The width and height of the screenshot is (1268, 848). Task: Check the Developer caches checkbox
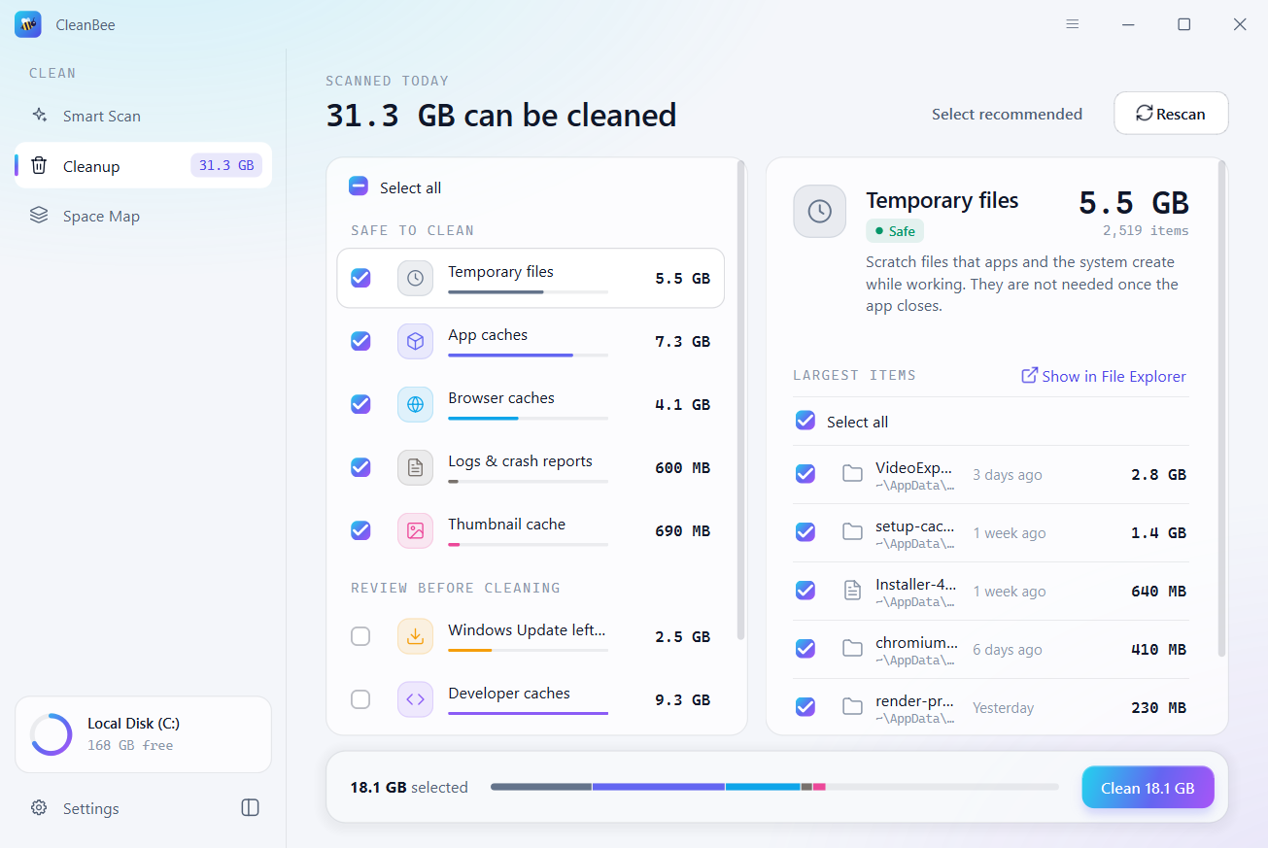click(360, 699)
